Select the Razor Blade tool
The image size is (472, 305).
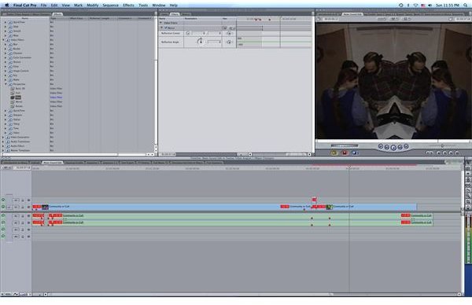pyautogui.click(x=468, y=190)
